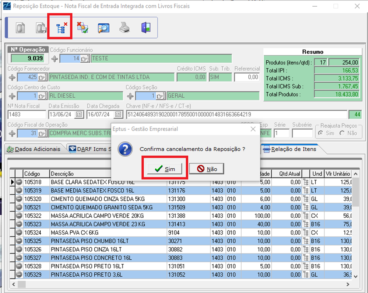Click grid scrollbar down arrow
Viewport: 368px width, 293px height.
point(356,276)
